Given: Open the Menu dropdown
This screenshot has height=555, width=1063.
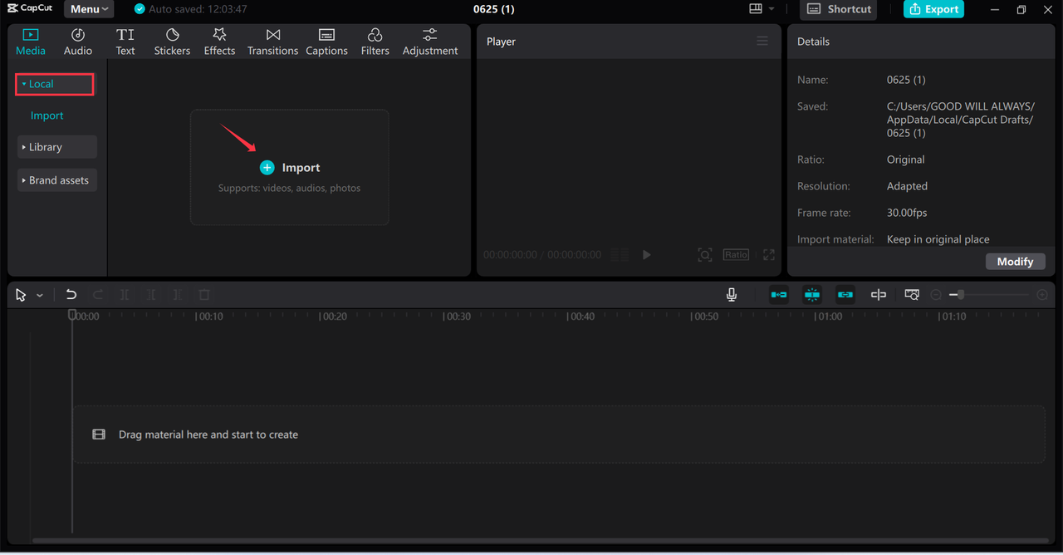Looking at the screenshot, I should [x=88, y=9].
